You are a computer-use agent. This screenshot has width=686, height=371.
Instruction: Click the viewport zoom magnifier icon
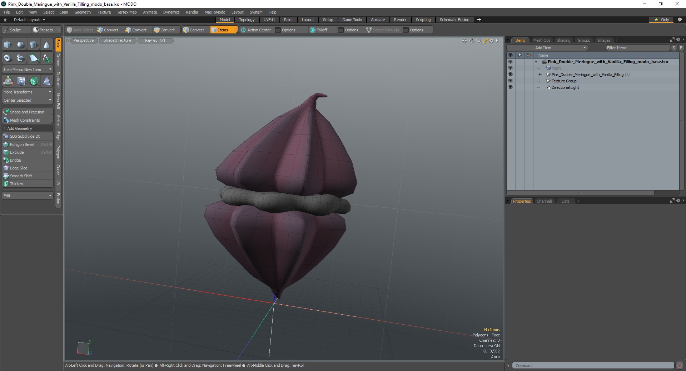(x=478, y=41)
